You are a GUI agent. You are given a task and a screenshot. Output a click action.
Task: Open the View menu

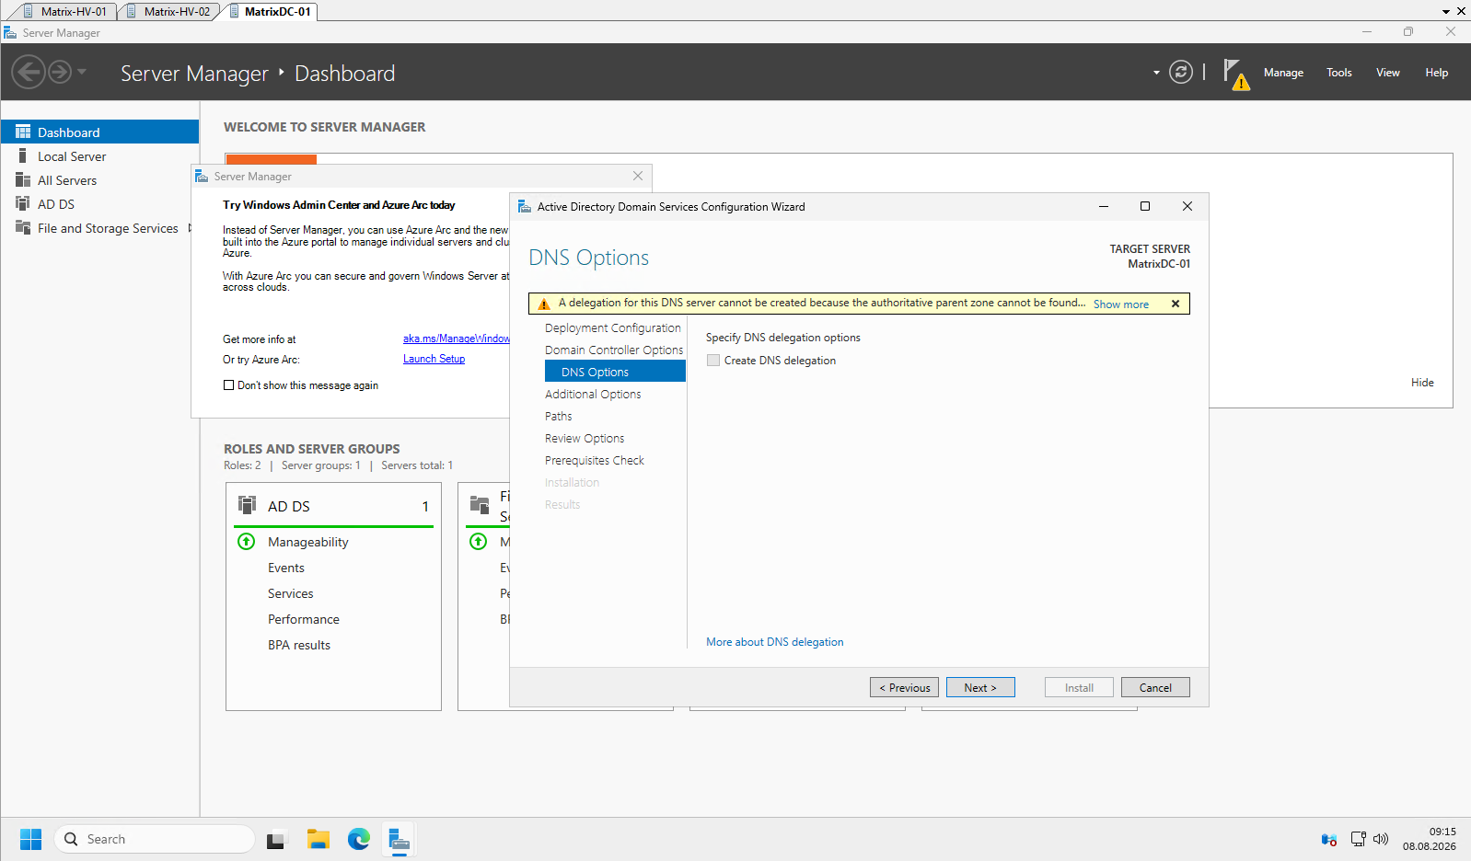pyautogui.click(x=1388, y=73)
